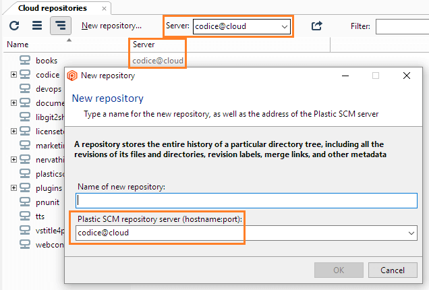
Task: Toggle the tree view mode icon
Action: point(61,26)
